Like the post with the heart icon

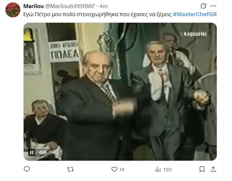click(114, 169)
